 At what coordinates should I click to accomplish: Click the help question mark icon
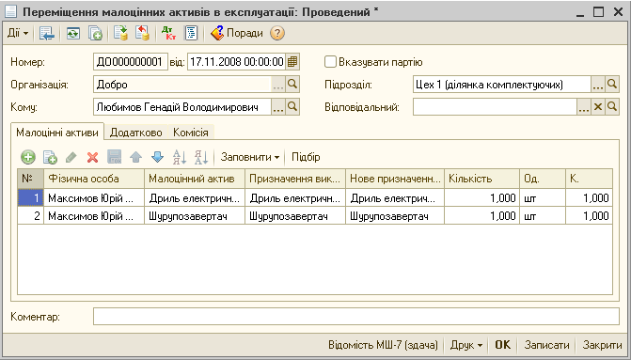tap(276, 33)
